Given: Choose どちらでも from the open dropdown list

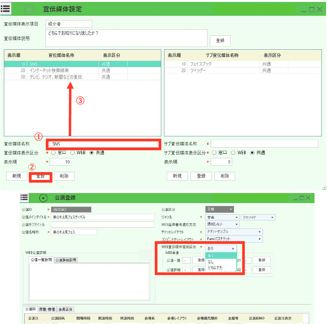Looking at the screenshot, I should (x=214, y=268).
